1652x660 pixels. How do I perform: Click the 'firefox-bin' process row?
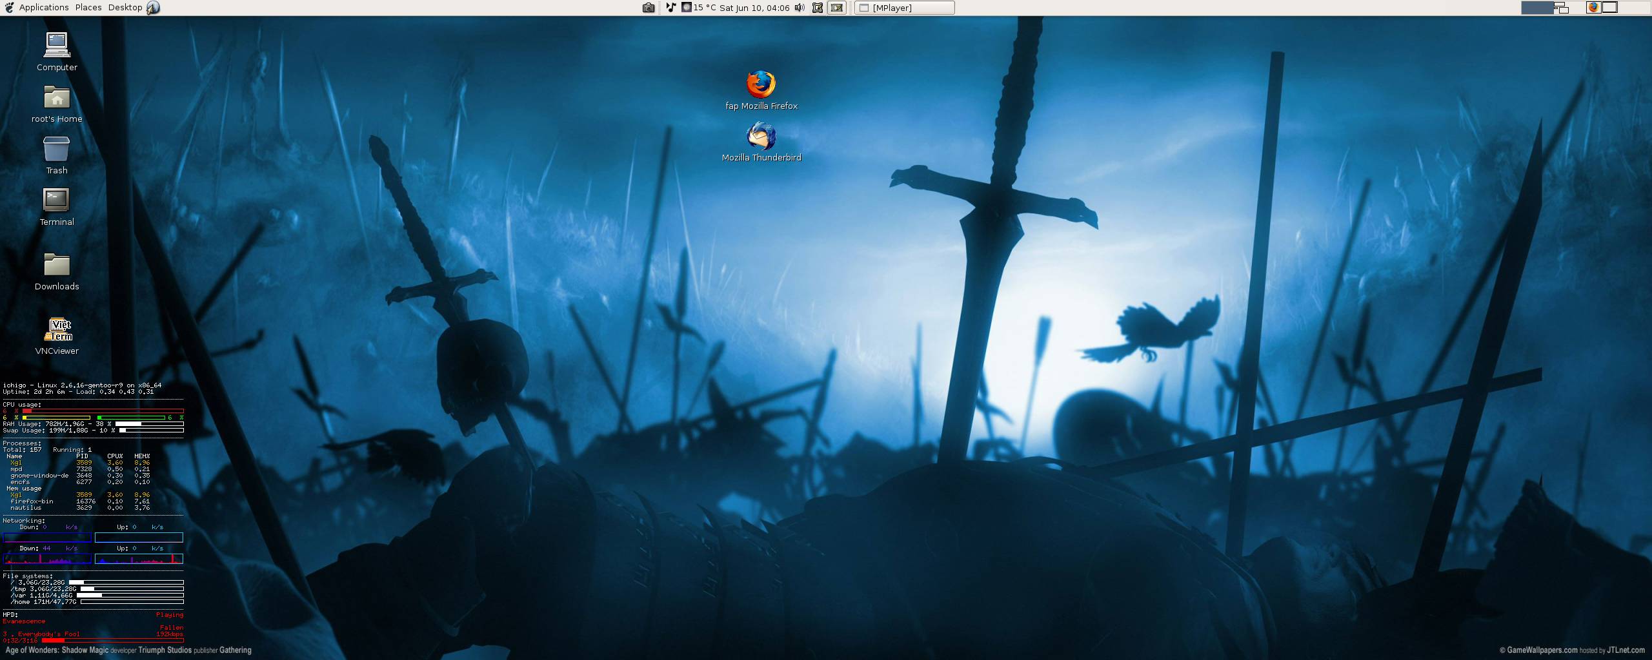pos(80,501)
